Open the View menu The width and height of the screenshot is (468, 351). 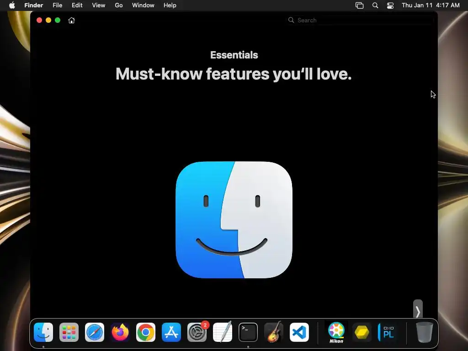99,5
